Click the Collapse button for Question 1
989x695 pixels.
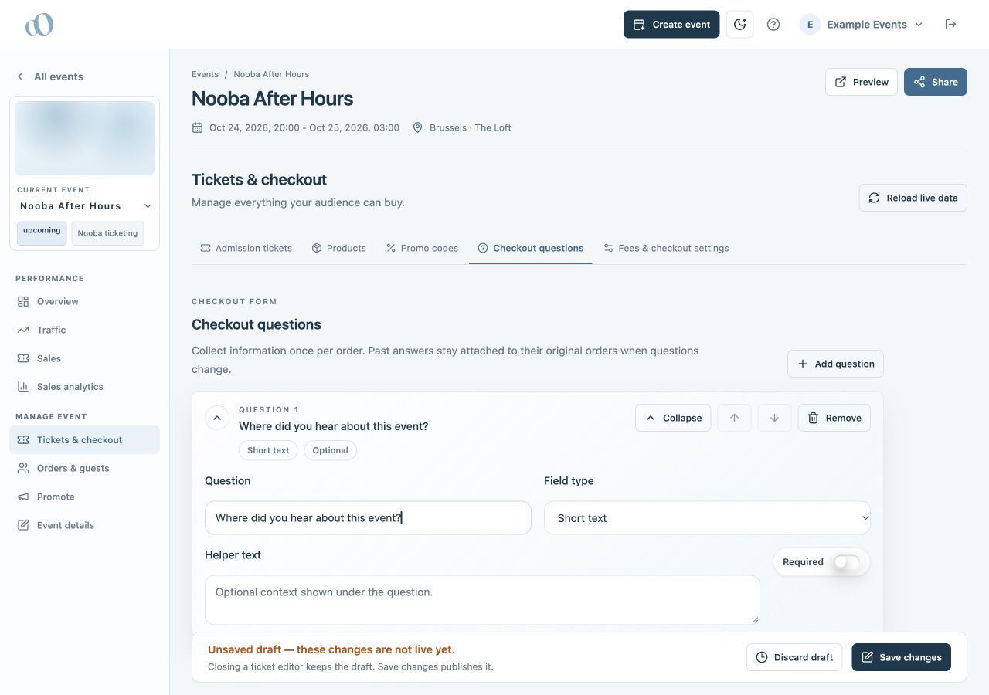[x=673, y=418]
